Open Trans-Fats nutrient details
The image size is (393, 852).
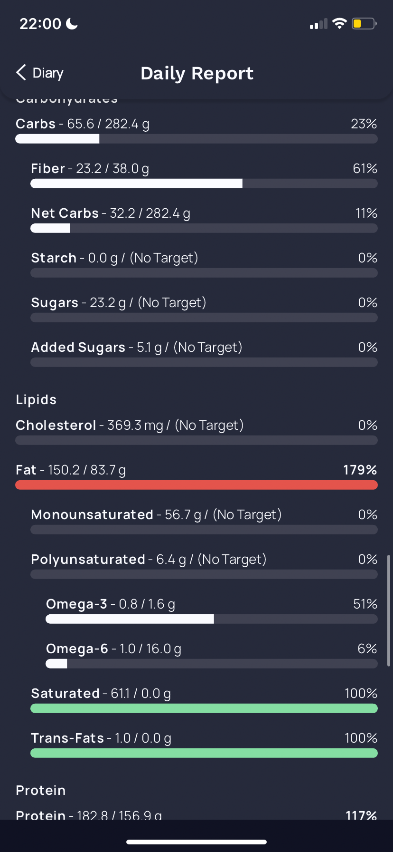click(204, 745)
